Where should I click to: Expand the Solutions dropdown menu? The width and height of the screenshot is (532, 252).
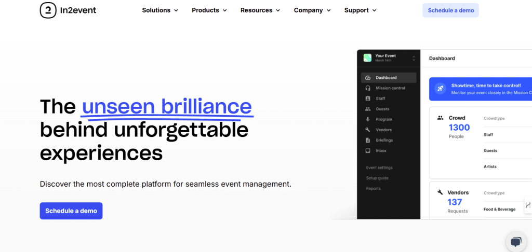click(x=160, y=10)
